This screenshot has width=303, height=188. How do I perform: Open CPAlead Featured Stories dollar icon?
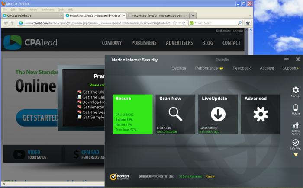[x=76, y=155]
